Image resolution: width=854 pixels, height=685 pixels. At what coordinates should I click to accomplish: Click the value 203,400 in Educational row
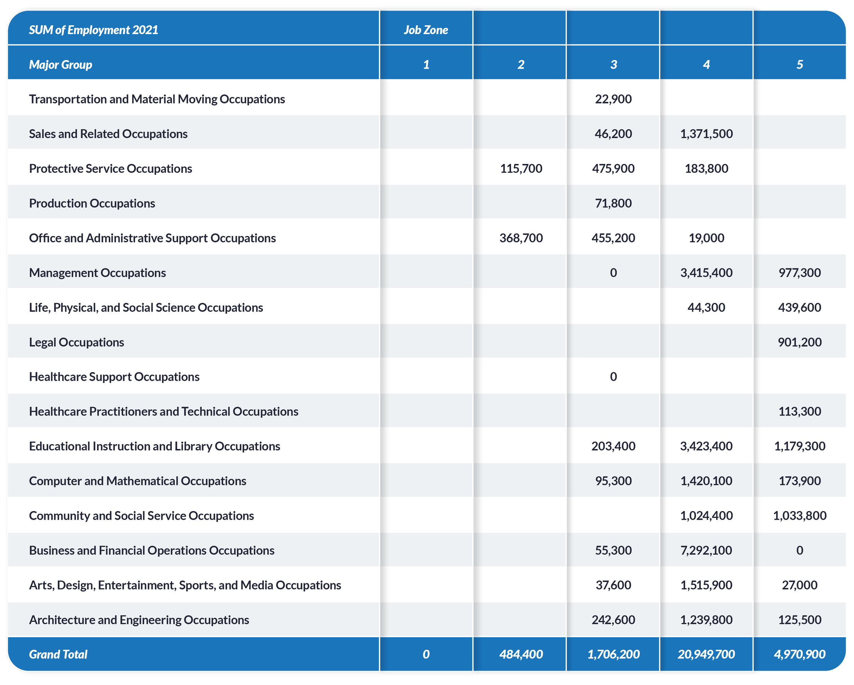click(x=613, y=446)
